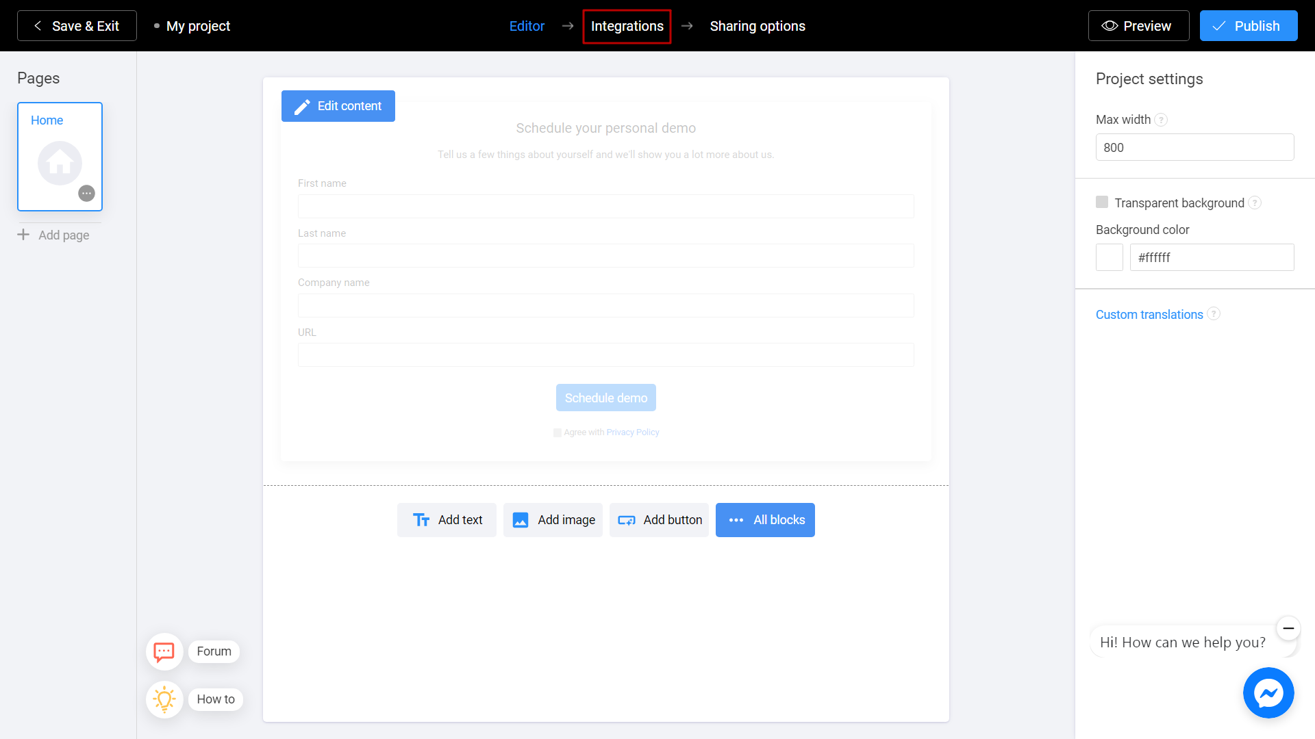Click the Home page options ellipsis icon

tap(87, 193)
